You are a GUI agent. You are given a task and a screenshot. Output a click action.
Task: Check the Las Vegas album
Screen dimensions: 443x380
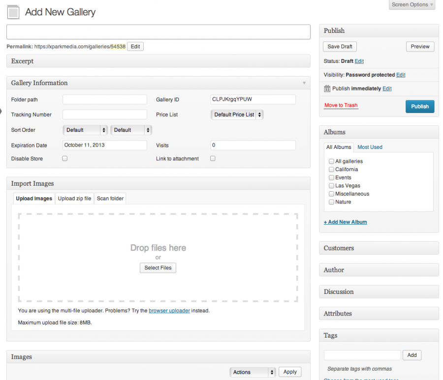click(x=331, y=186)
